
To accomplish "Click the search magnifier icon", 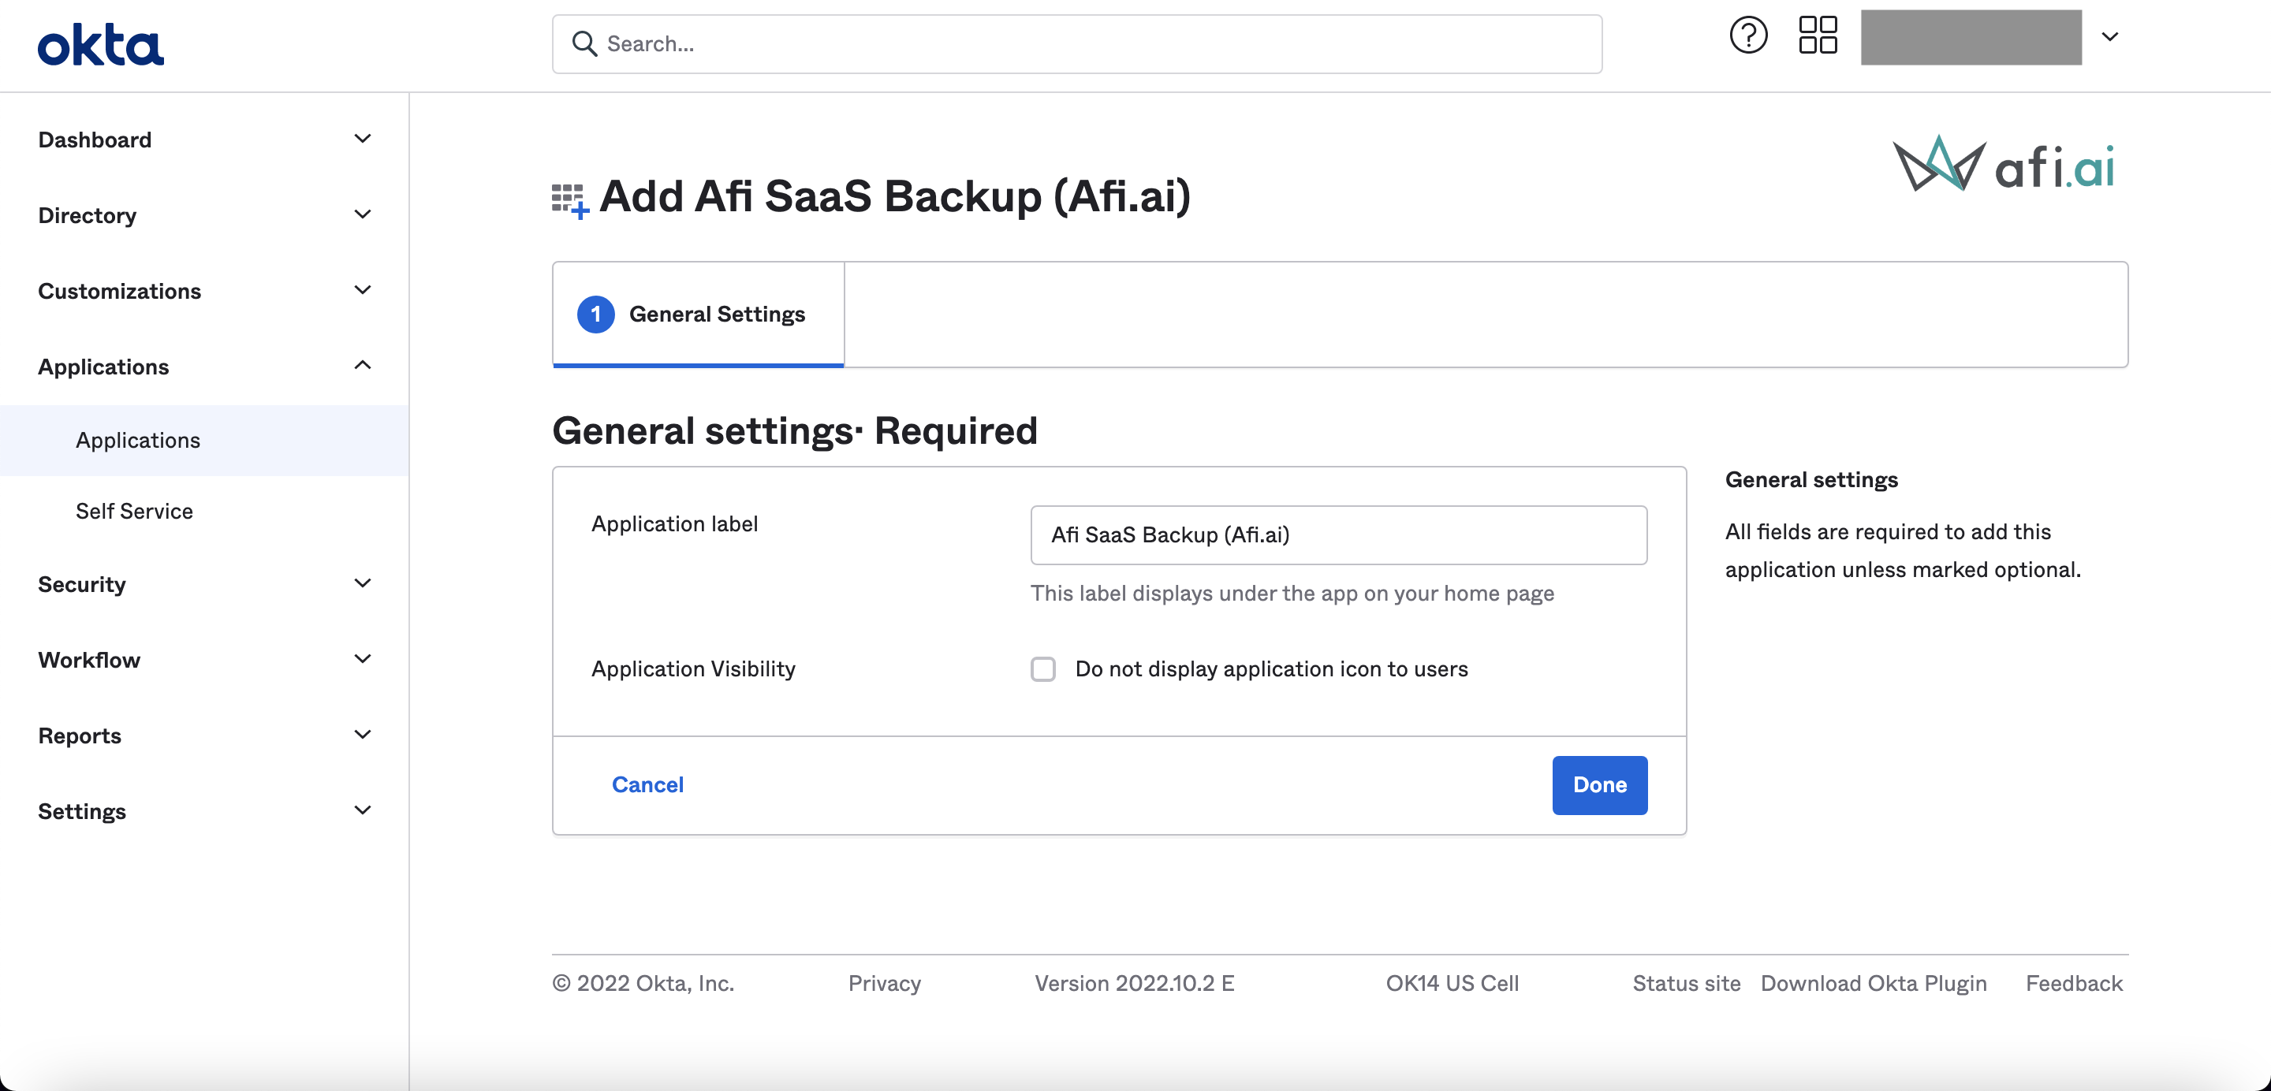I will [x=584, y=43].
